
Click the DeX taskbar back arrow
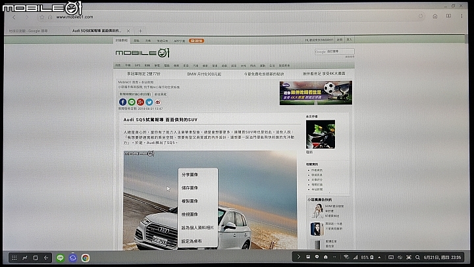[46, 258]
